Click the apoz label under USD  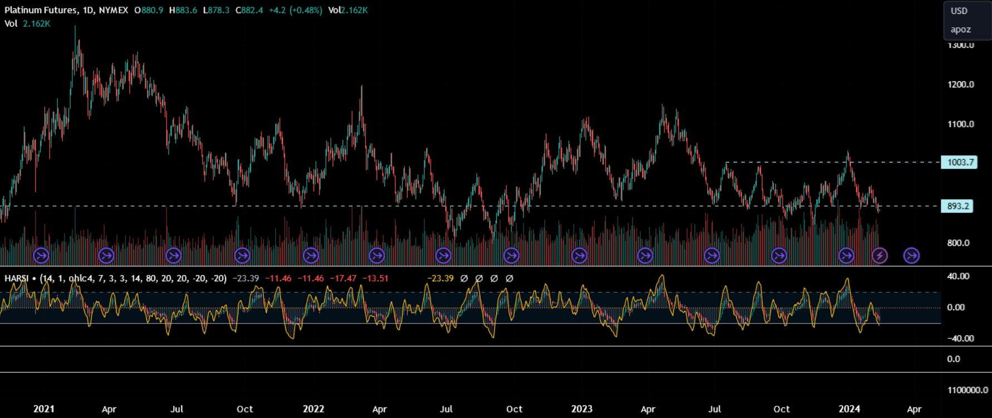pyautogui.click(x=961, y=29)
